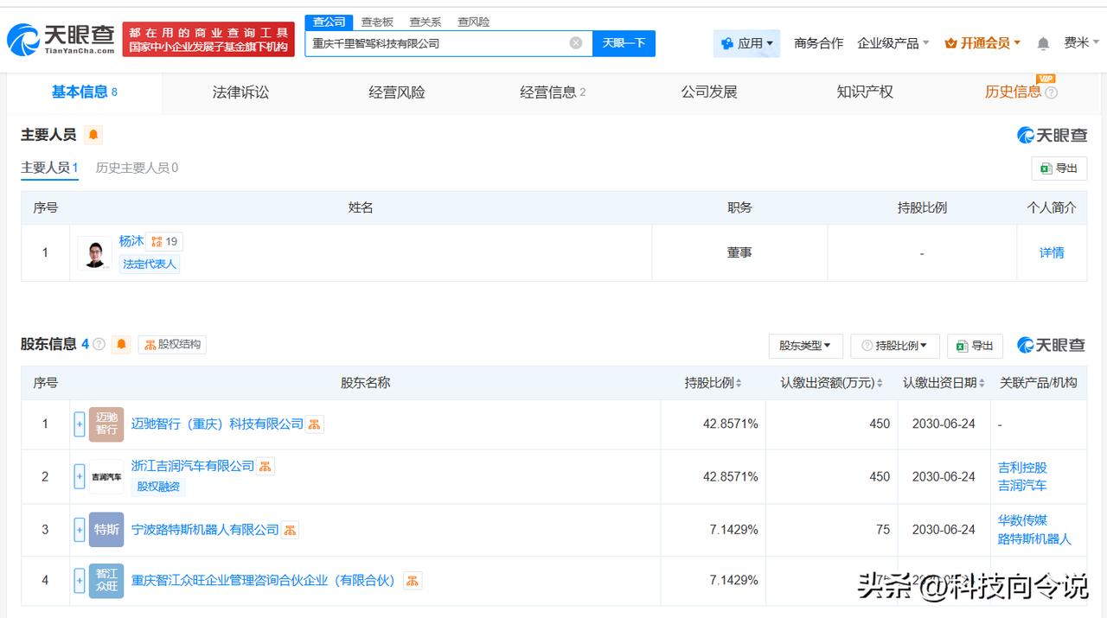Select the 查老板 search tab
The height and width of the screenshot is (618, 1107).
pos(377,22)
